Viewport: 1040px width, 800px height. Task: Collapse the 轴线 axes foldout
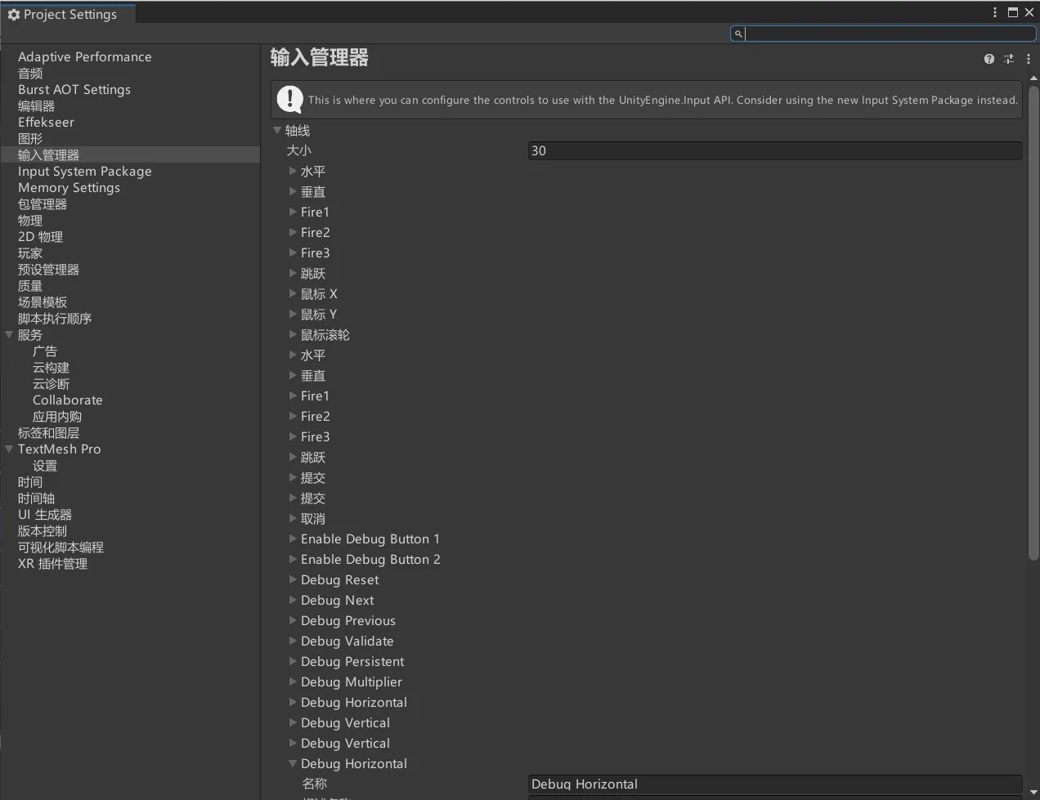pos(277,131)
